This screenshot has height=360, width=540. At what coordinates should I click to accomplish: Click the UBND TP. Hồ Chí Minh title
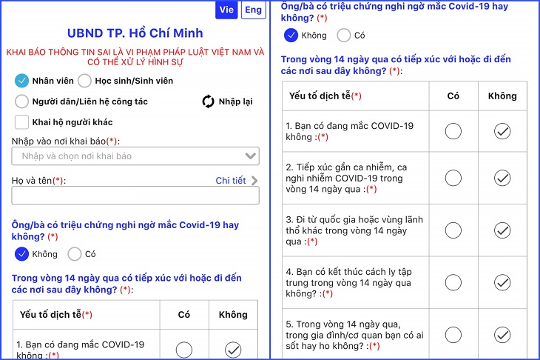pyautogui.click(x=135, y=33)
